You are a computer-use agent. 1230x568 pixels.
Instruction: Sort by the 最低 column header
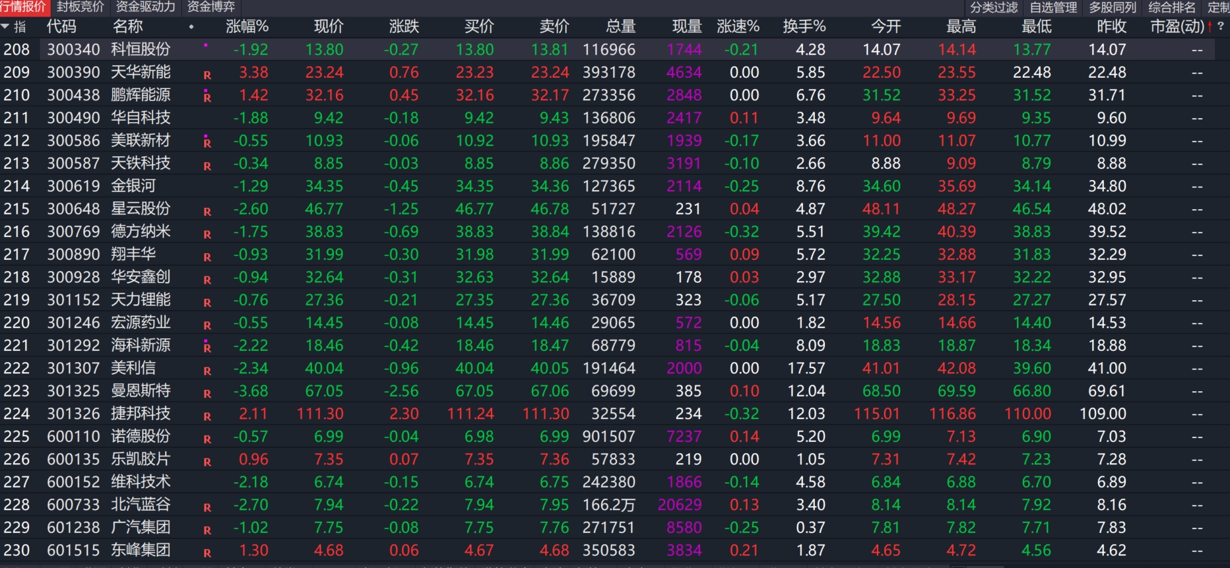(1037, 26)
